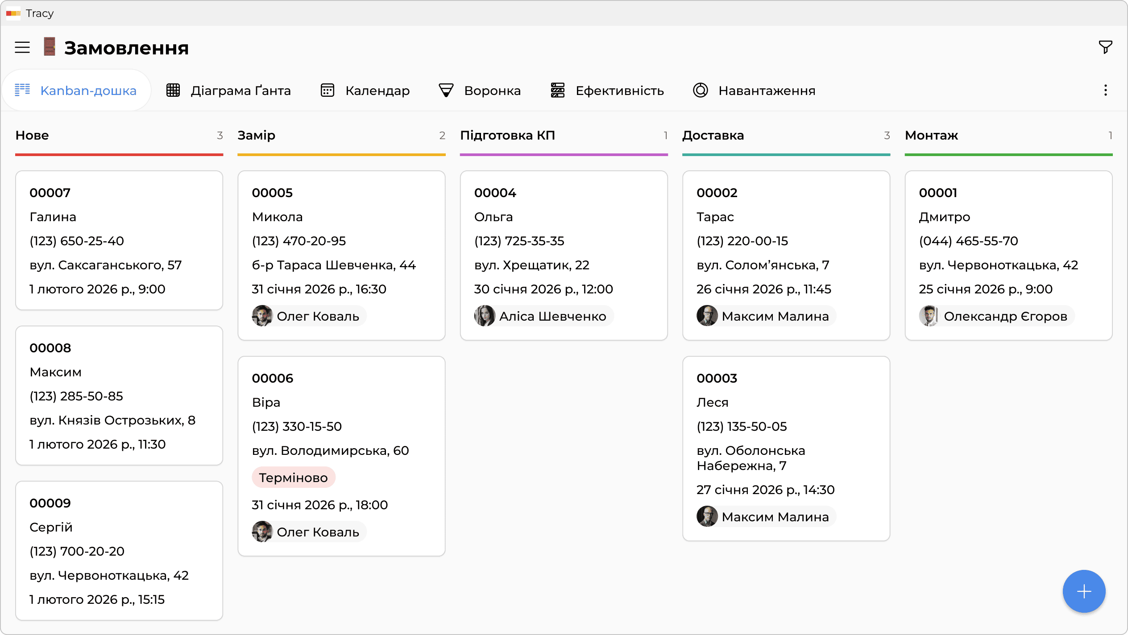This screenshot has width=1128, height=635.
Task: Click the Діаграма Ґанта table icon
Action: pos(173,91)
